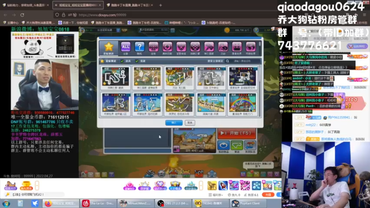Image resolution: width=370 pixels, height=208 pixels.
Task: Choose the dragon-themed track thumbnail
Action: click(x=179, y=78)
